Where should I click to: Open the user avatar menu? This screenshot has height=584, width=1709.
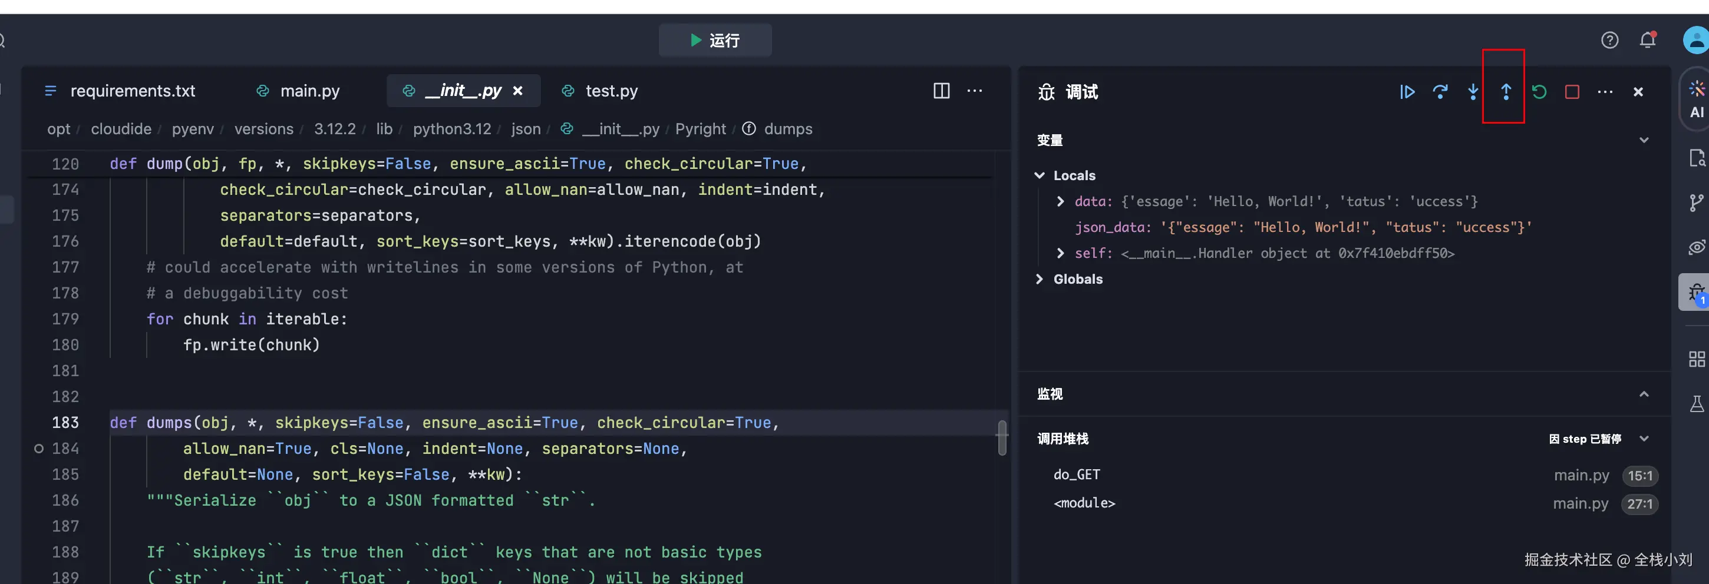click(x=1695, y=41)
